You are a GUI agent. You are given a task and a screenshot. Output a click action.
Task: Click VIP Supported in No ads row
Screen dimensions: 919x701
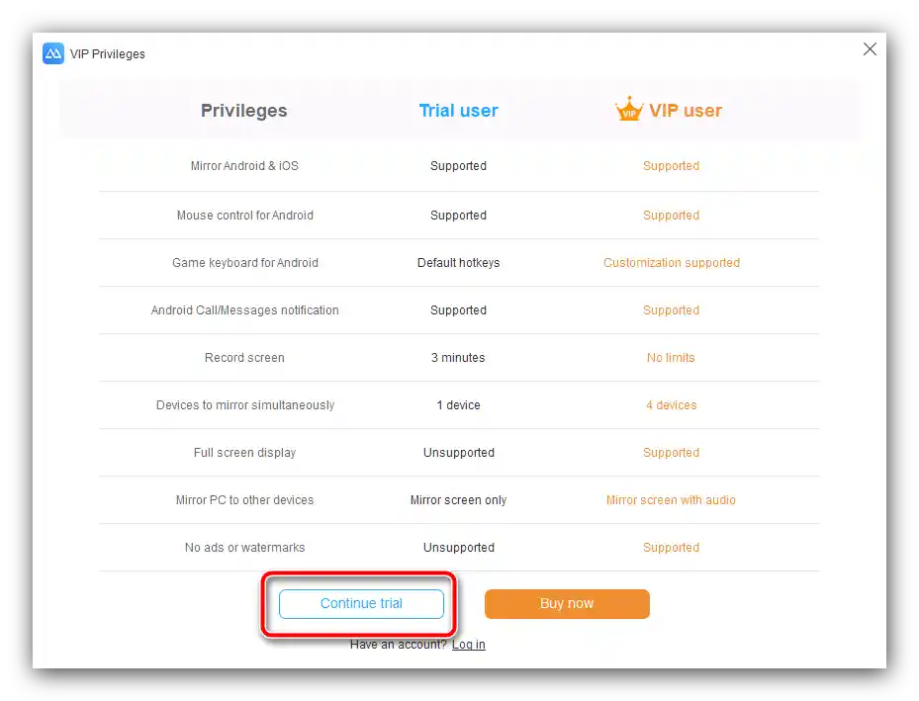671,547
